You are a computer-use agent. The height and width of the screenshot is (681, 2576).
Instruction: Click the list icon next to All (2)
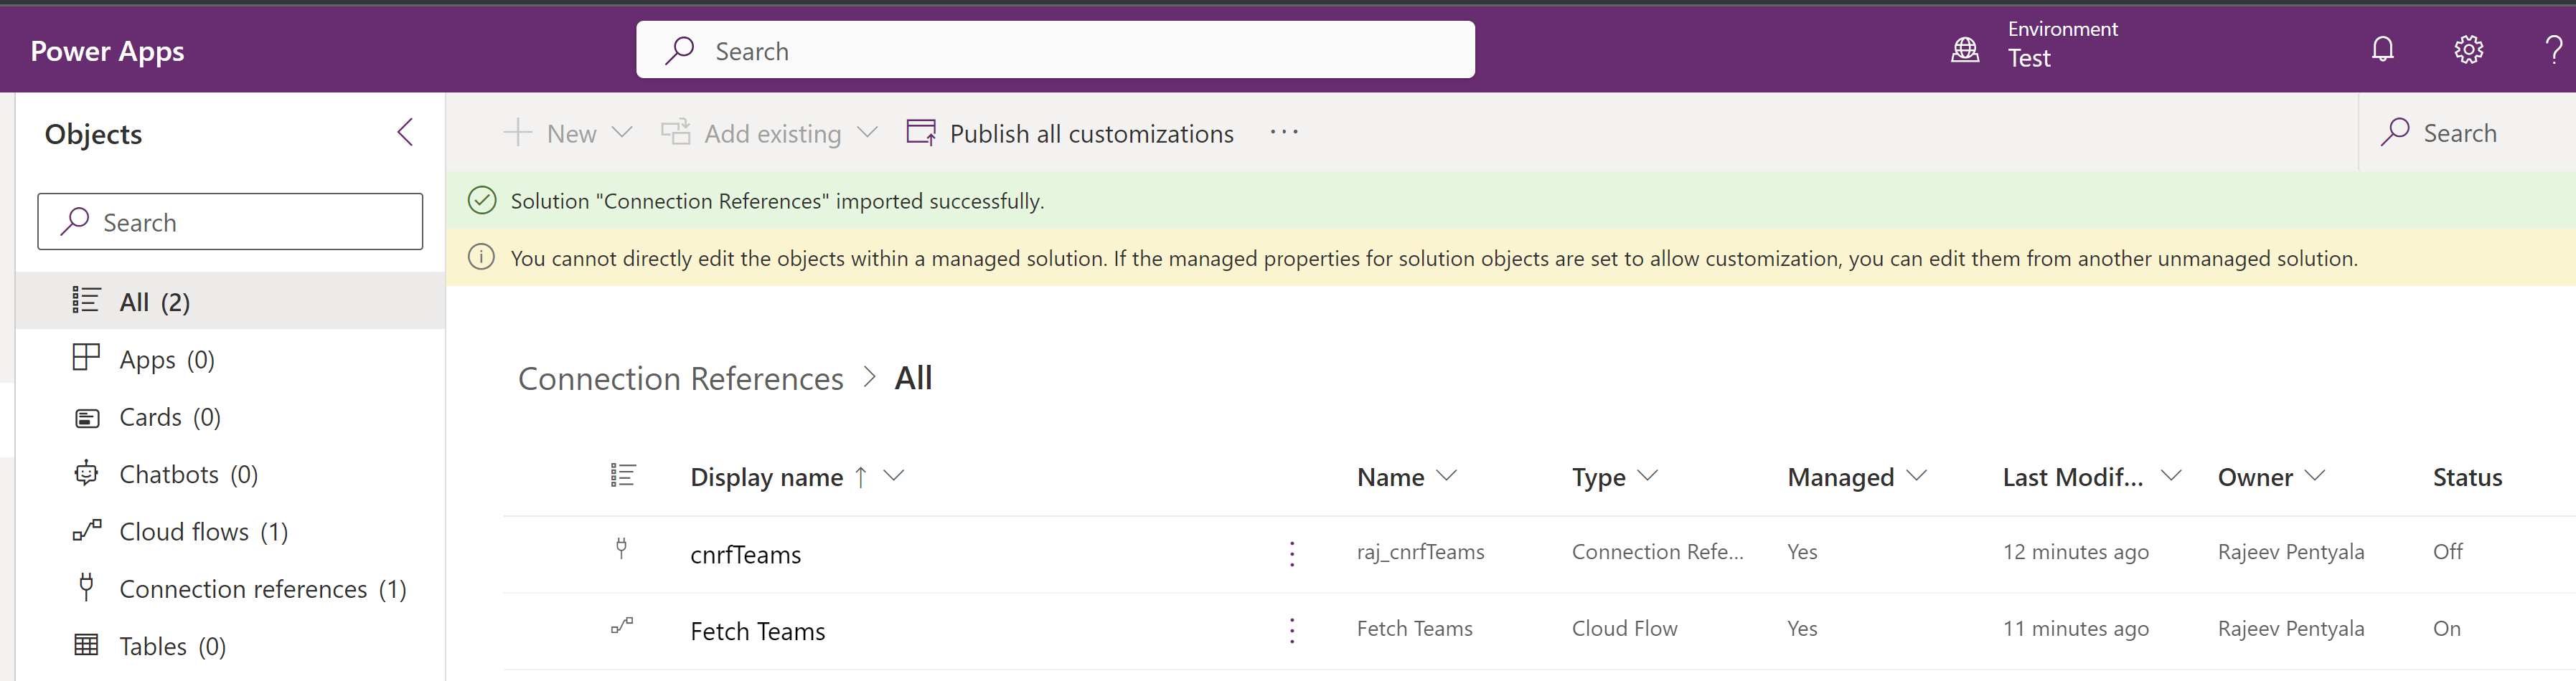pyautogui.click(x=86, y=300)
